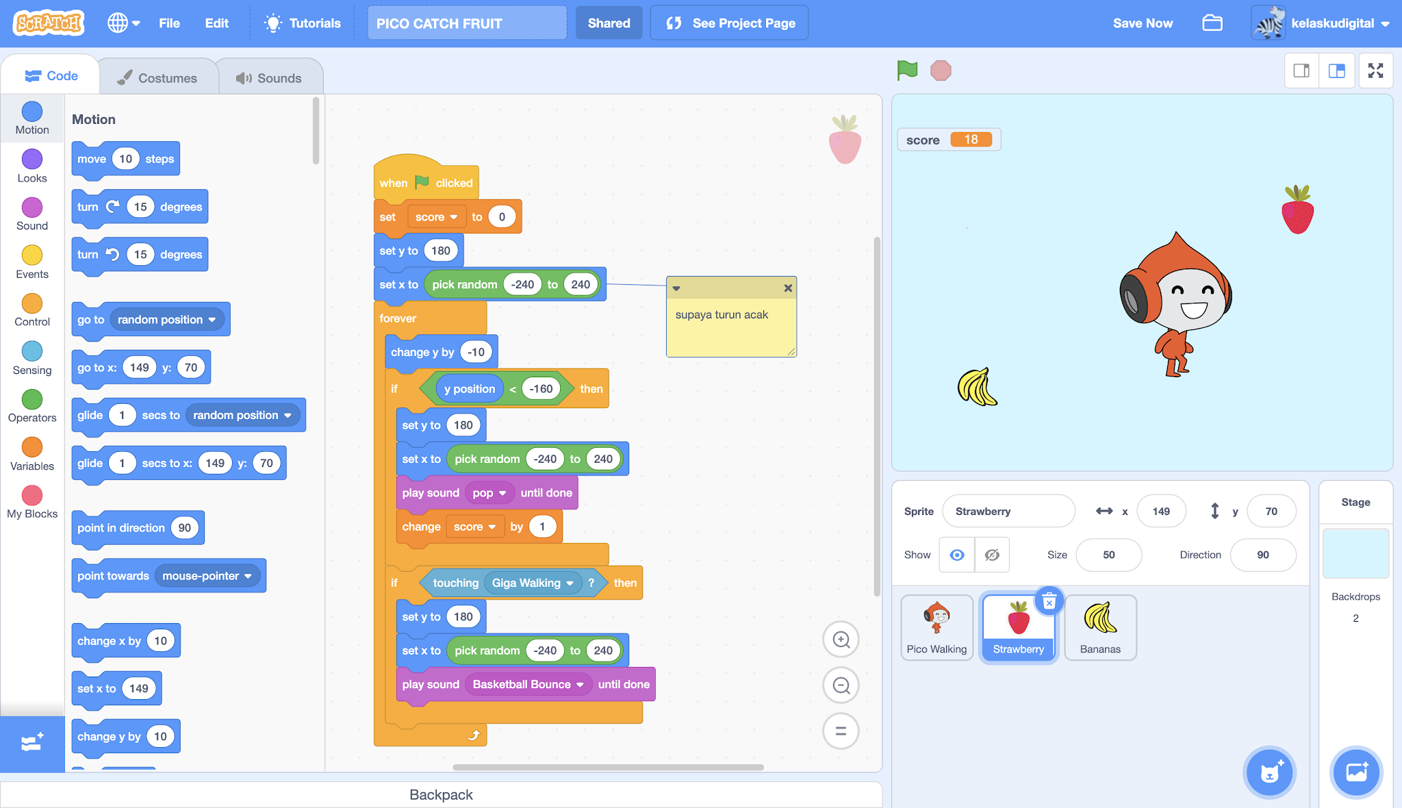Open the File menu
Image resolution: width=1402 pixels, height=808 pixels.
(169, 23)
